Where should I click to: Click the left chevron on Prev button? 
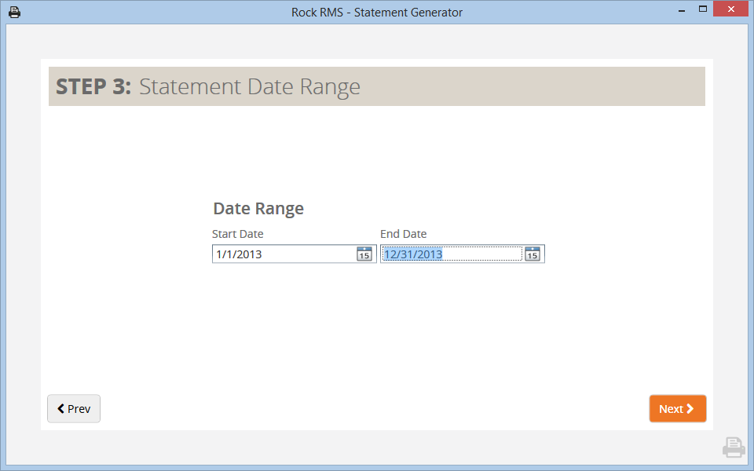pos(60,409)
